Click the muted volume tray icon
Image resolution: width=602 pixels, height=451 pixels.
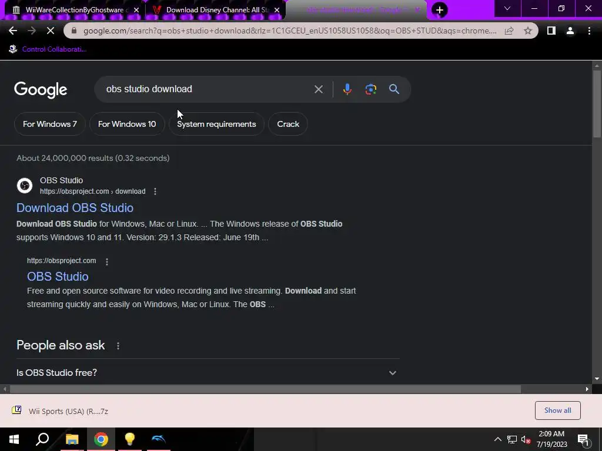tap(526, 439)
